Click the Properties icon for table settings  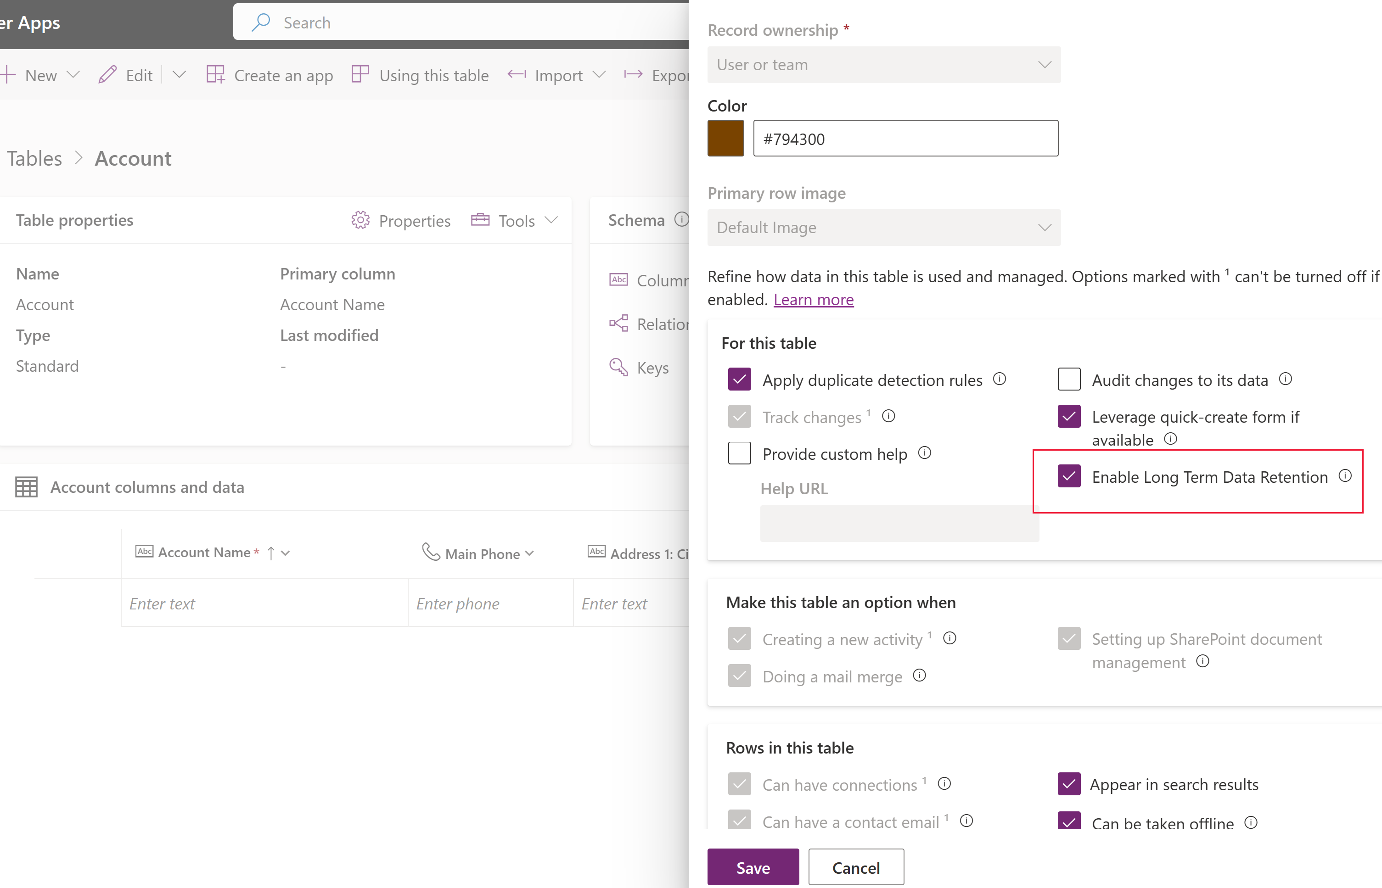point(360,219)
